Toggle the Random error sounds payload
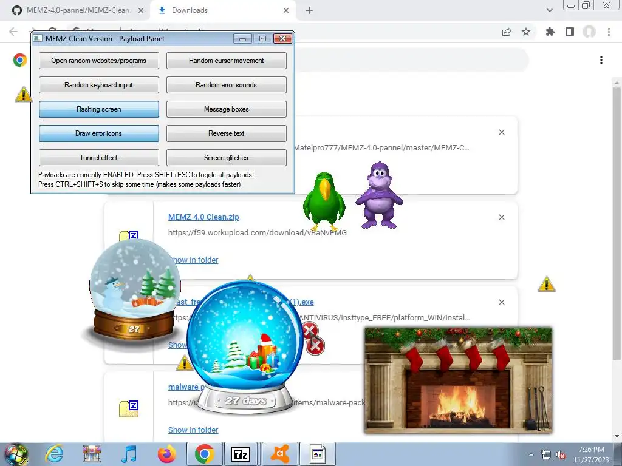 [x=226, y=85]
